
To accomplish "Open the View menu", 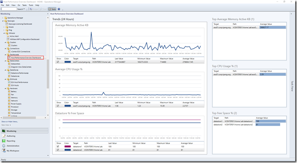I will point(14,5).
